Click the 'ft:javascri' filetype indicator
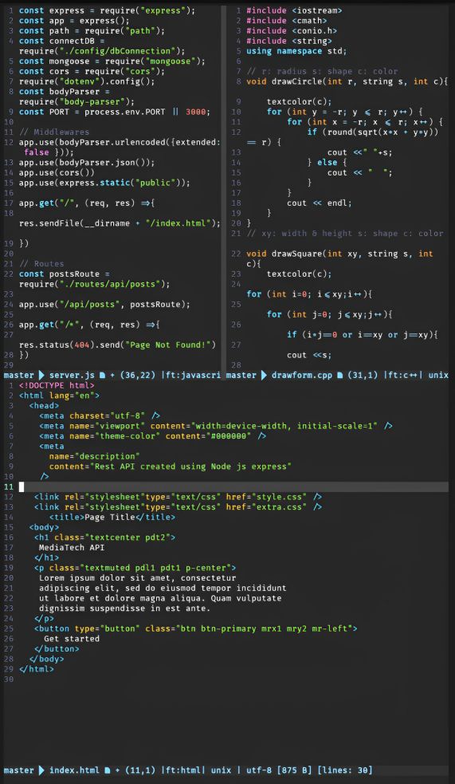The height and width of the screenshot is (784, 455). pyautogui.click(x=194, y=375)
